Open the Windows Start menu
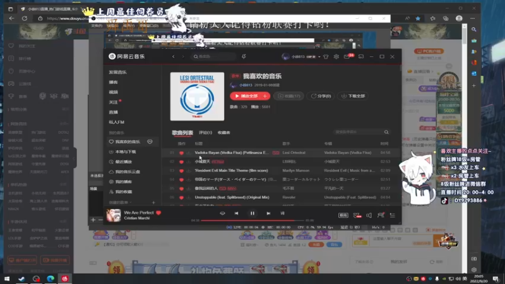The height and width of the screenshot is (284, 505). [x=7, y=278]
